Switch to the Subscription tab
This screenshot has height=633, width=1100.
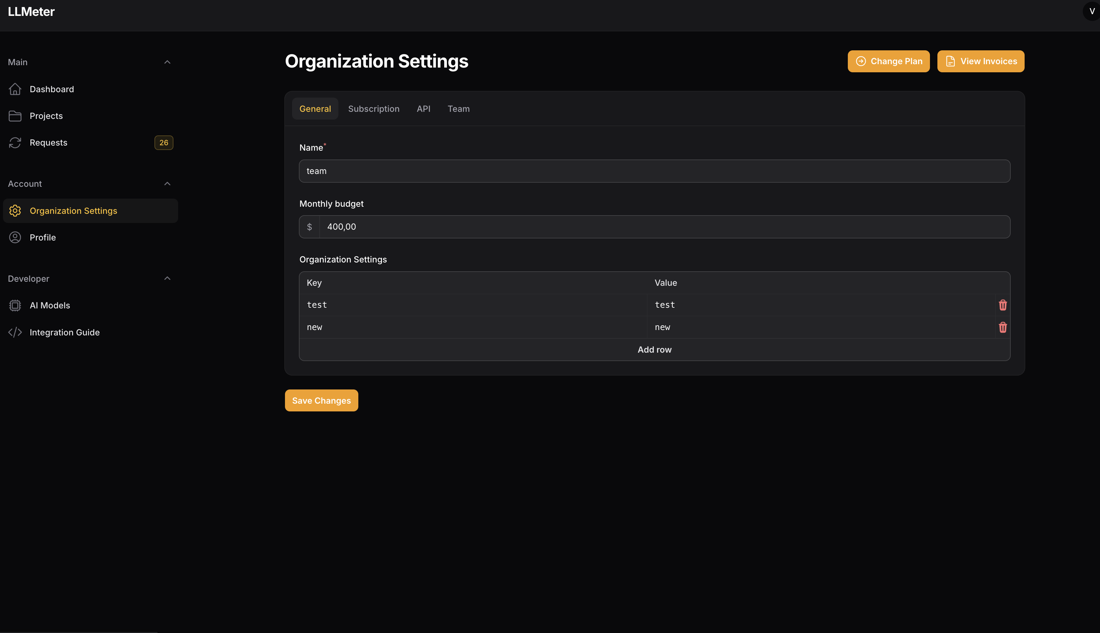coord(373,109)
